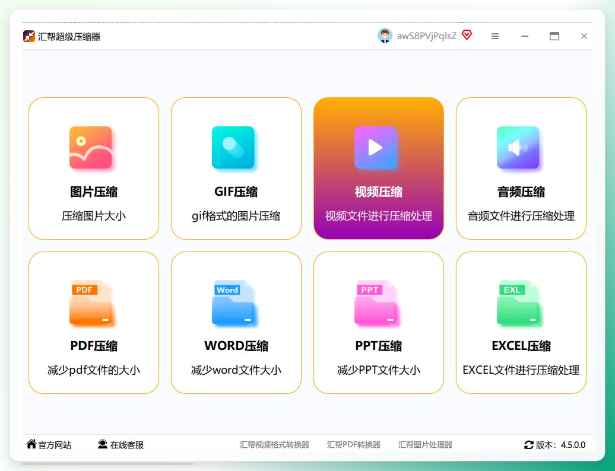Minimize the compressor window
Screen dimensions: 615x471
click(x=525, y=36)
